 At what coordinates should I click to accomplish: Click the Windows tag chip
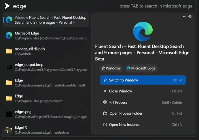(111, 68)
